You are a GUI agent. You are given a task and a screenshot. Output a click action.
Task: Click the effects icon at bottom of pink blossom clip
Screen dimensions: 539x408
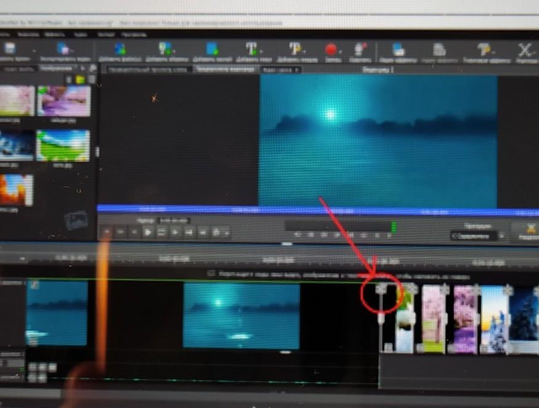(420, 348)
